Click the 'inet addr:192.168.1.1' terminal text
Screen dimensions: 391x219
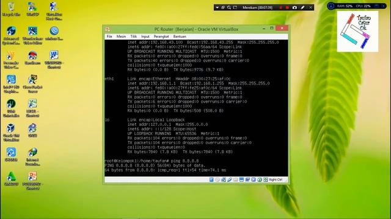pyautogui.click(x=152, y=83)
